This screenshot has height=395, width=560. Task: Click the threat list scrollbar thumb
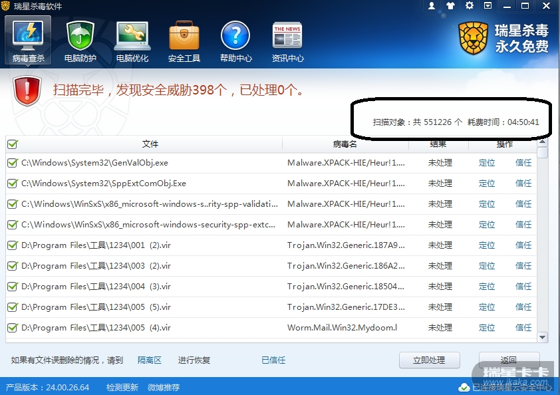click(543, 152)
